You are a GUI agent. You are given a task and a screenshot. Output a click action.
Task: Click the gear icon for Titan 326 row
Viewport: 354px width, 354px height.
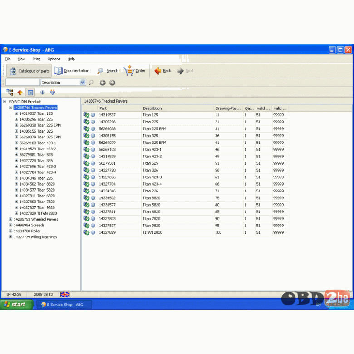(x=86, y=170)
